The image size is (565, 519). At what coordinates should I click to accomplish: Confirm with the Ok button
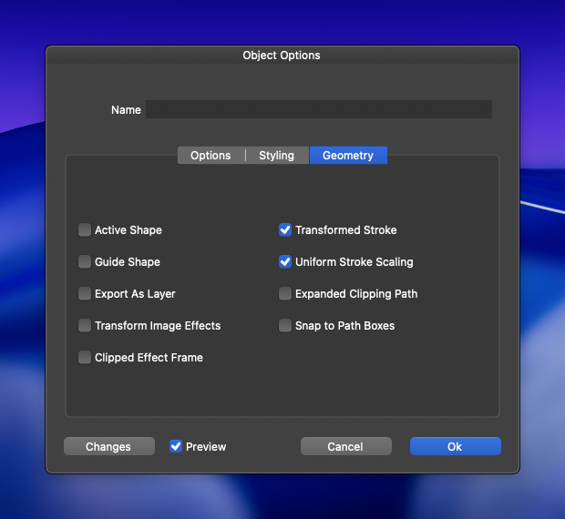pyautogui.click(x=455, y=446)
